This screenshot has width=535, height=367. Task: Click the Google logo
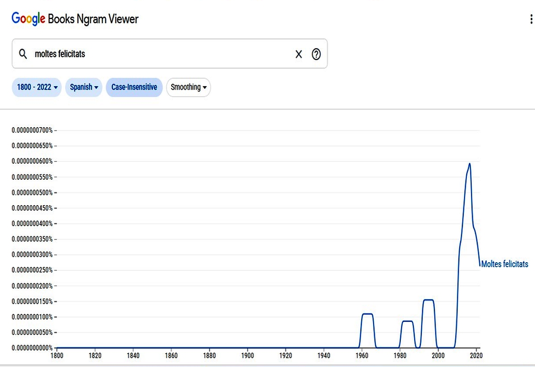coord(29,19)
